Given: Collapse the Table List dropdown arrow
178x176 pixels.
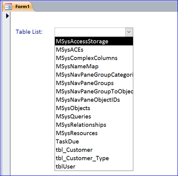Looking at the screenshot, I should [129, 32].
